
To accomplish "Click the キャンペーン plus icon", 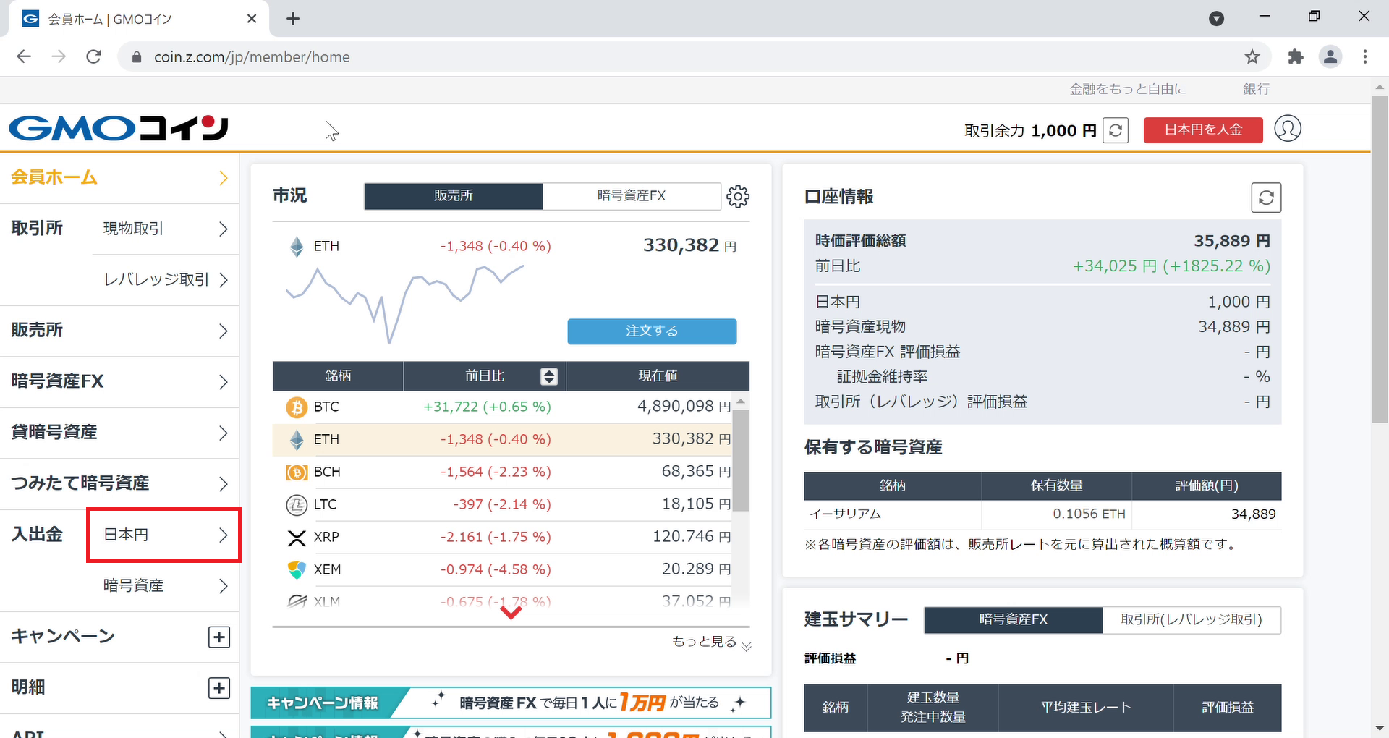I will (218, 637).
